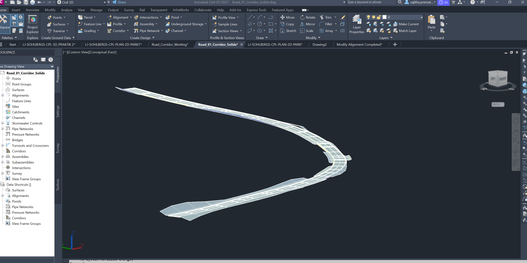
Task: Select Corridors under Data Shortcuts
Action: (19, 218)
